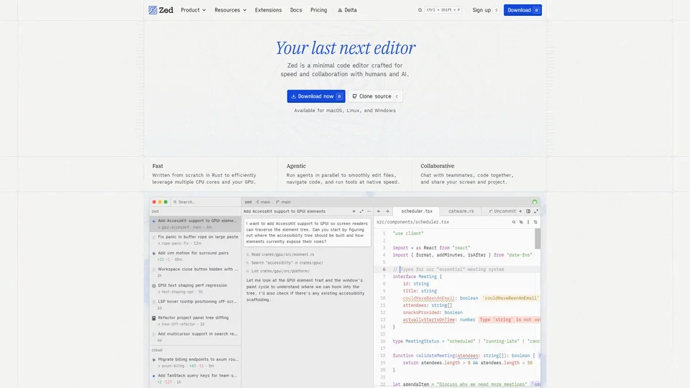The image size is (690, 388).
Task: Open the 'GPUI text shaping perf regression' thread
Action: click(x=195, y=288)
